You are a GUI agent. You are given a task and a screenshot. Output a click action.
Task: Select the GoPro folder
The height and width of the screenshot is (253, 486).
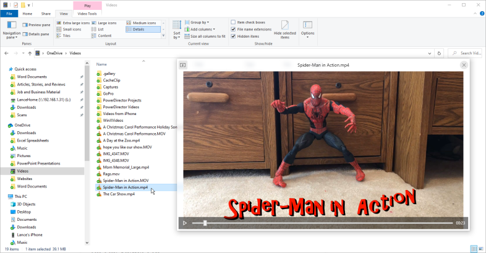pos(108,93)
